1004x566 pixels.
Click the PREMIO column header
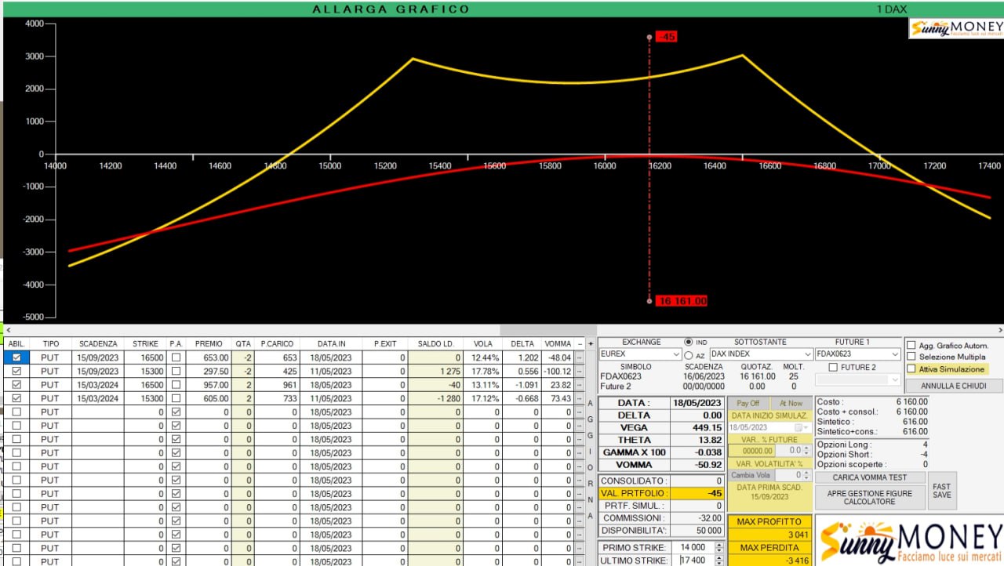tap(209, 343)
